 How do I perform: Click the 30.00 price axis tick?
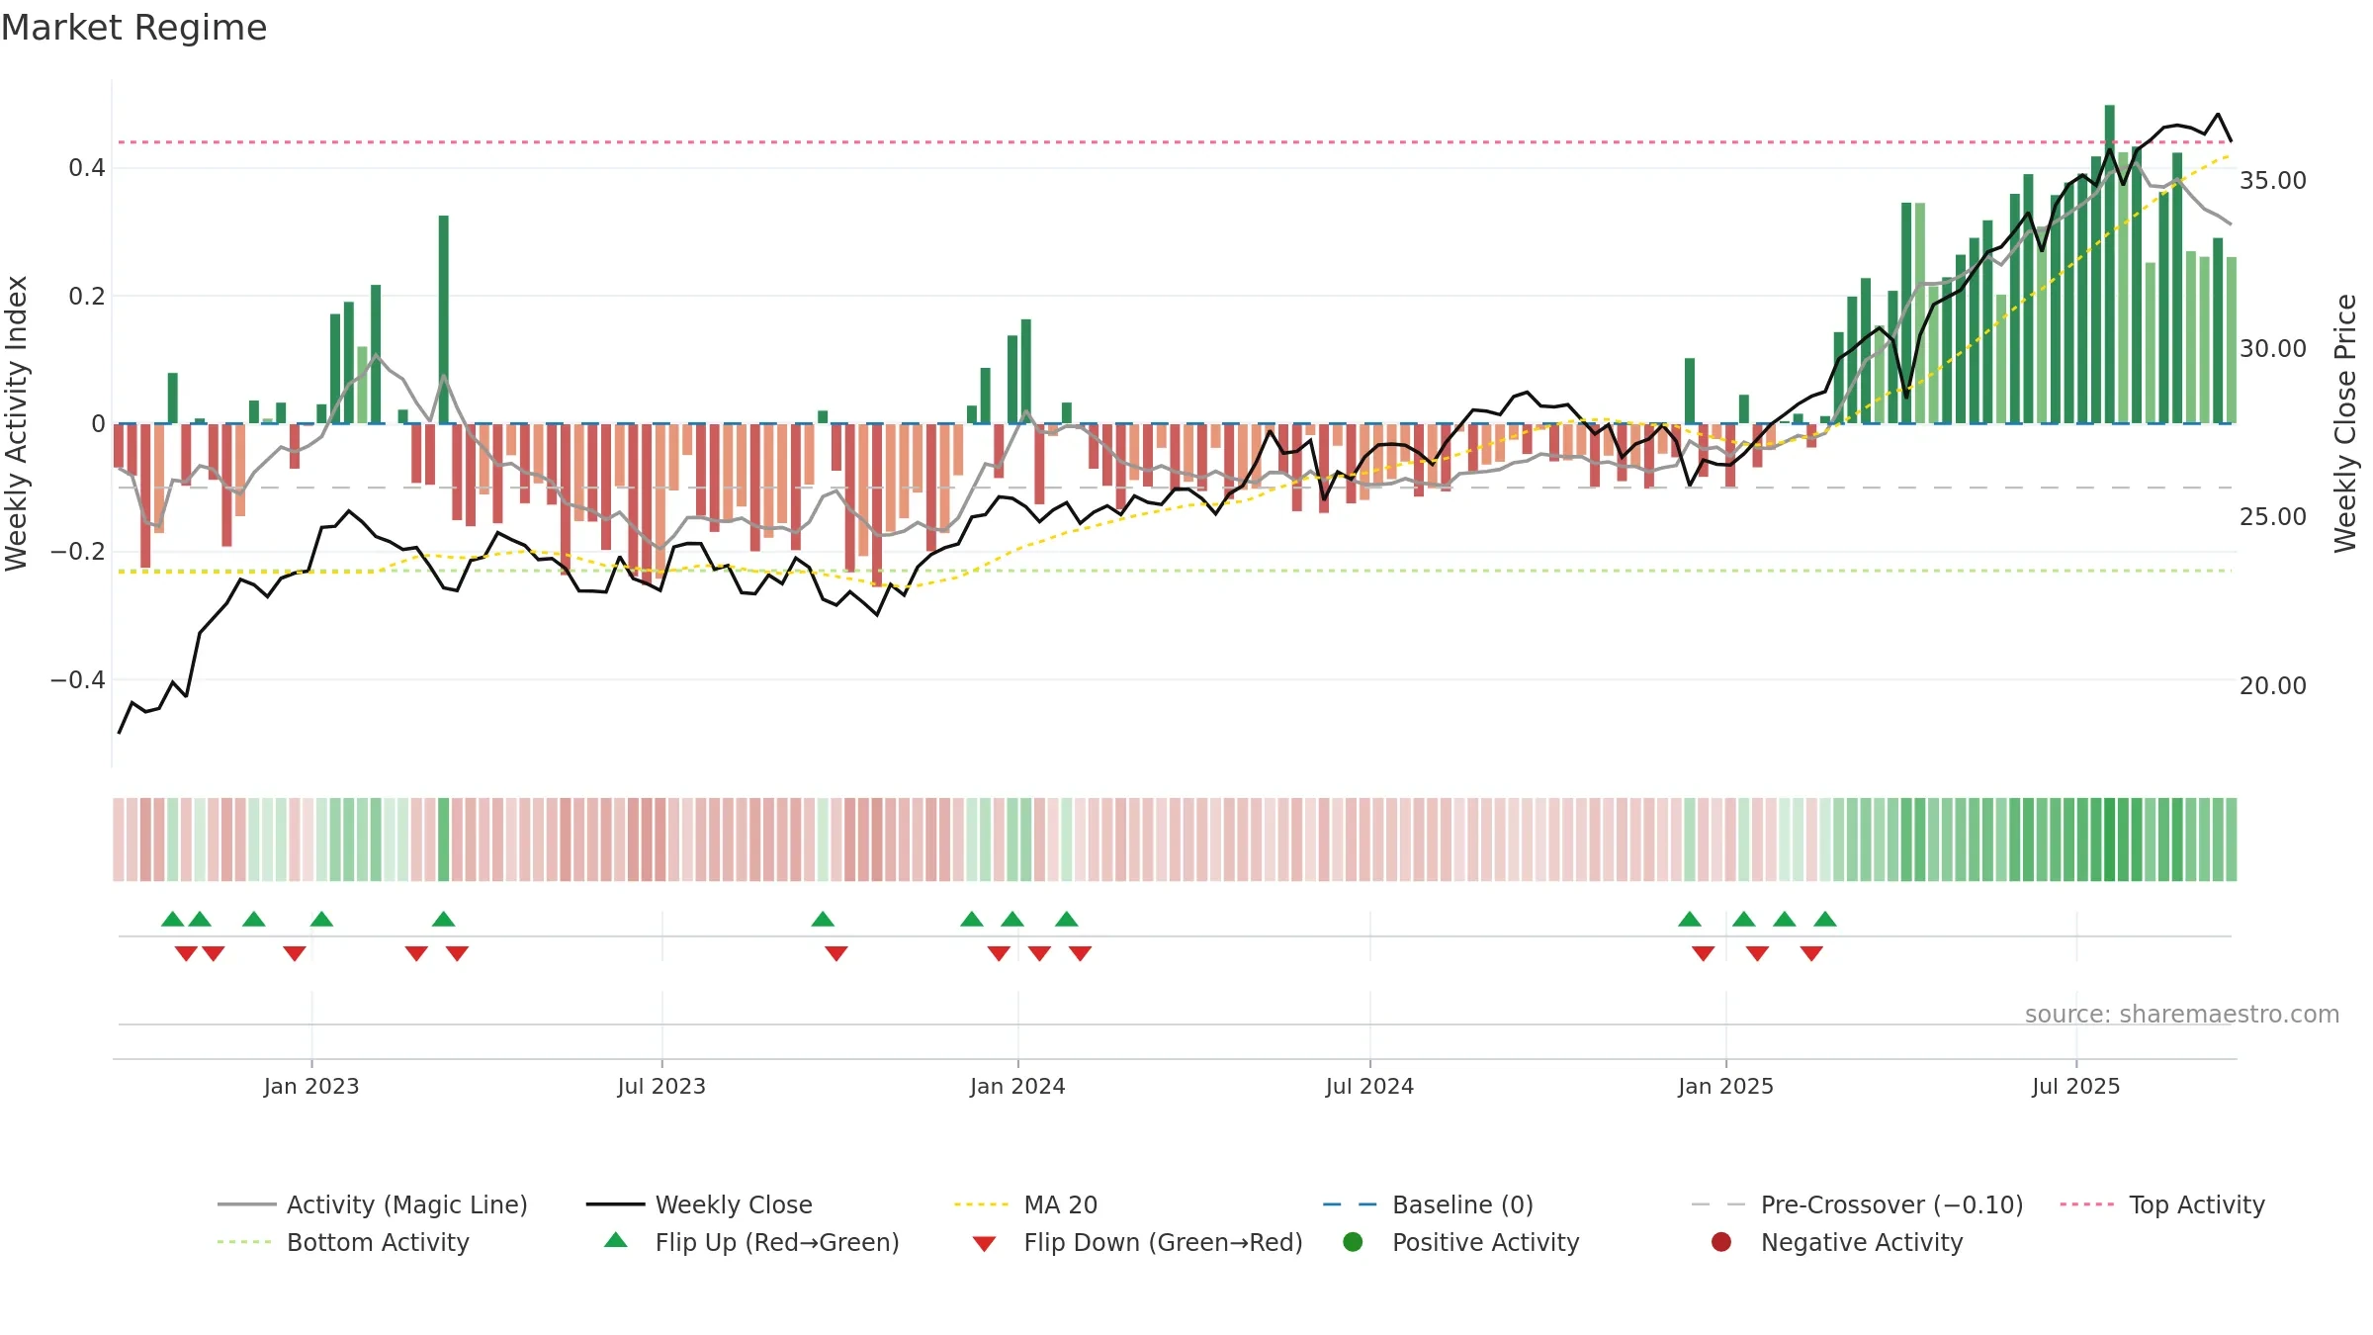[x=2272, y=348]
